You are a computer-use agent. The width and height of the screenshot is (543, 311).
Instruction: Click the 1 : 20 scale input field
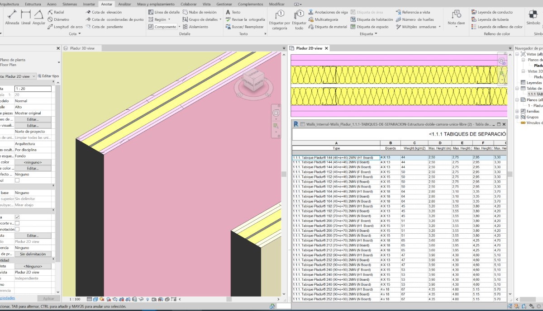click(x=33, y=89)
